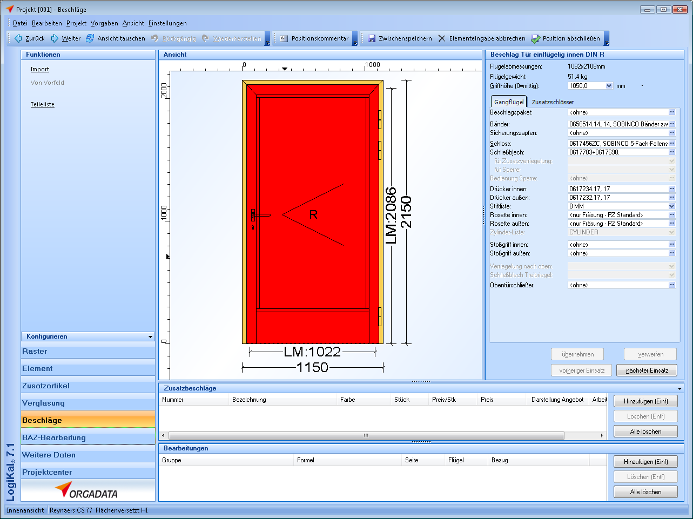The height and width of the screenshot is (519, 693).
Task: Click Hinzufügen (Einf) for Bearbeitungen
Action: click(645, 462)
